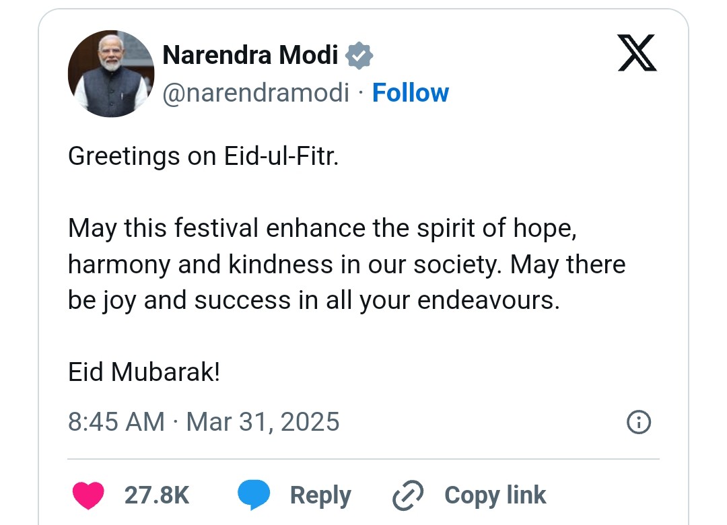Open the info icon next to the timestamp
This screenshot has width=727, height=525.
pos(638,423)
